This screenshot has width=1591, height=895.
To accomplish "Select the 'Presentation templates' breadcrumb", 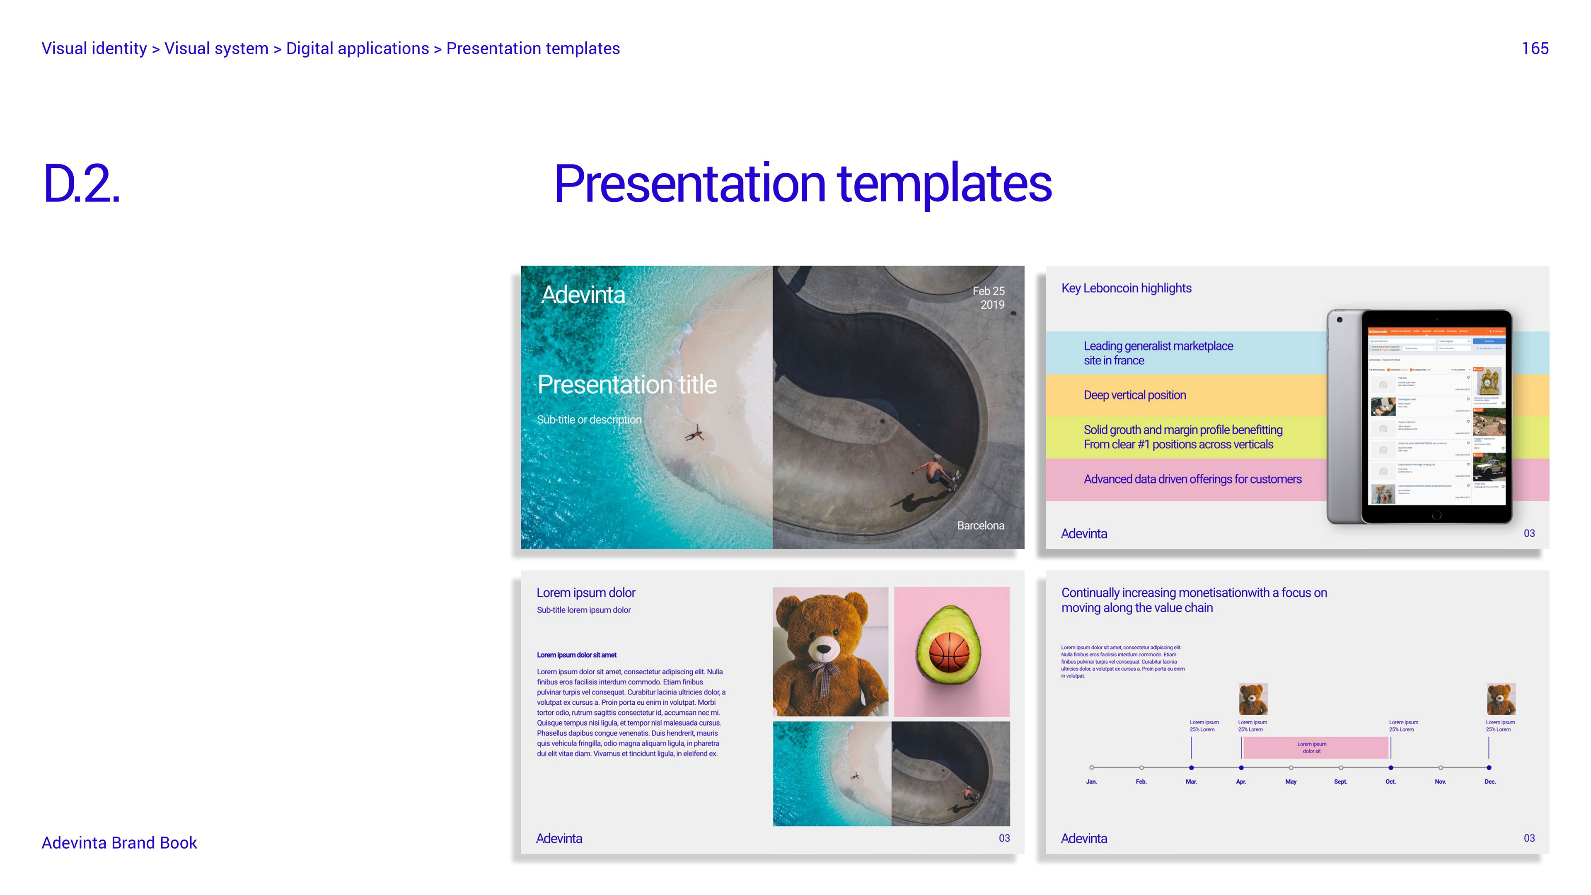I will [x=532, y=48].
